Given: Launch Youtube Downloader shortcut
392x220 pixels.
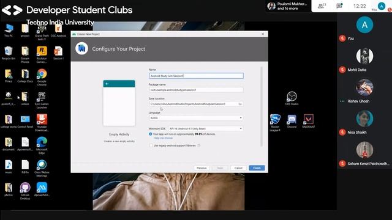Looking at the screenshot, I should (42, 123).
